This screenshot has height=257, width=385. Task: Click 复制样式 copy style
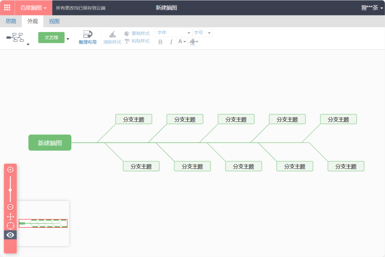point(137,33)
